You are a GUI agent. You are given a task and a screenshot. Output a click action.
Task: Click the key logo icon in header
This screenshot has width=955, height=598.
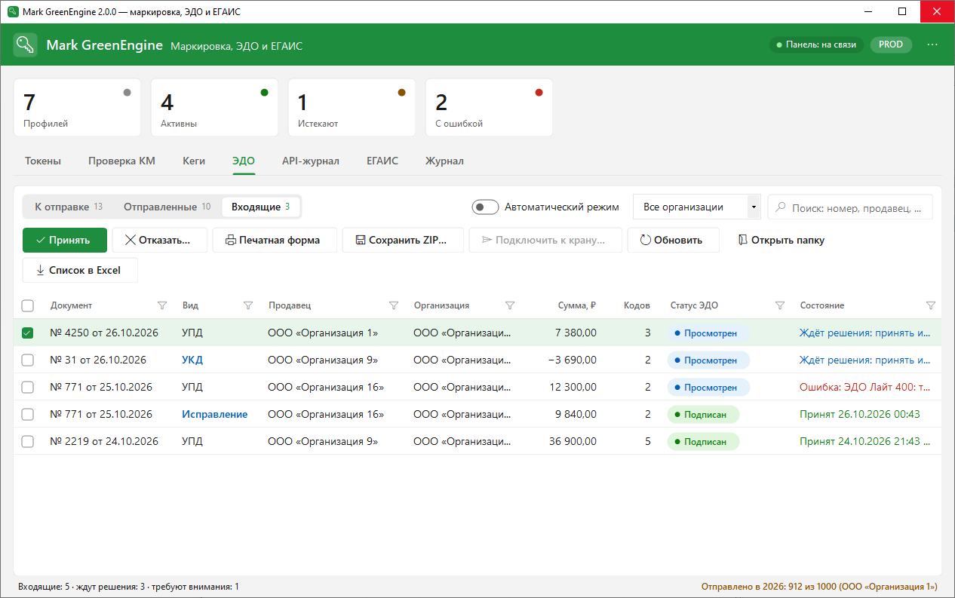(x=26, y=44)
